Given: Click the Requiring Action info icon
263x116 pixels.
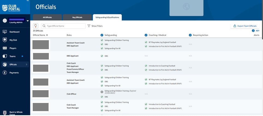Looking at the screenshot, I should (x=190, y=35).
